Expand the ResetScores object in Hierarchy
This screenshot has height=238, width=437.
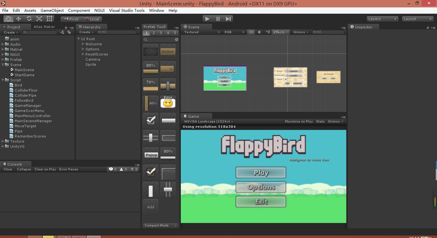tap(83, 54)
